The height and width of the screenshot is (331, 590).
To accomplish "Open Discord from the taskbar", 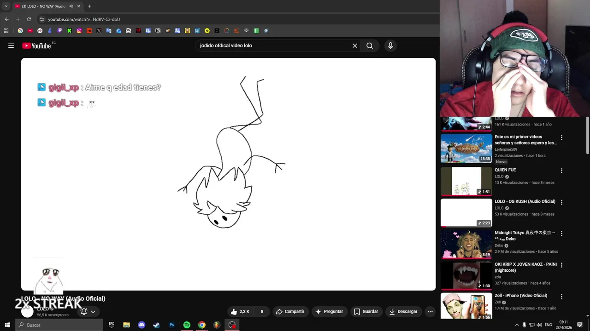I will [142, 325].
